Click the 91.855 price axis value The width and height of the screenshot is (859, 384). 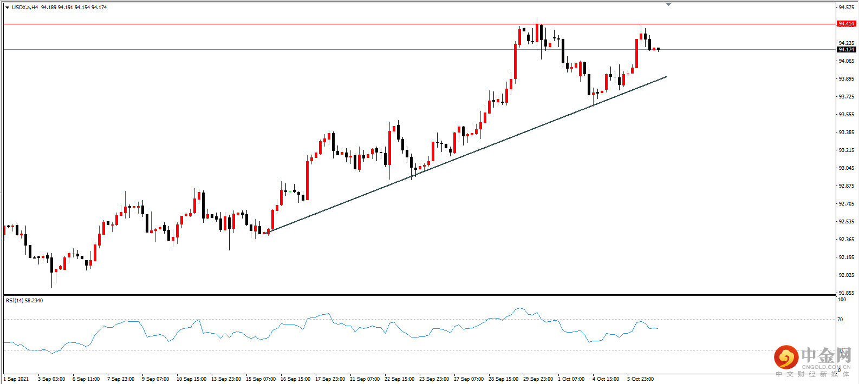[x=847, y=293]
